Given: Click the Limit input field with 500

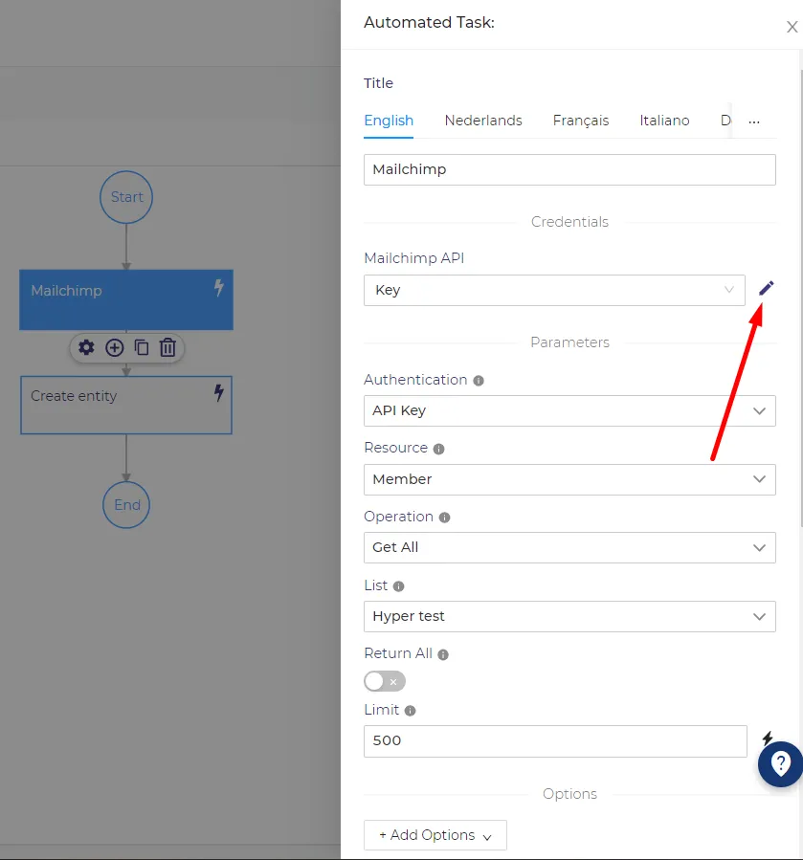Looking at the screenshot, I should 555,741.
